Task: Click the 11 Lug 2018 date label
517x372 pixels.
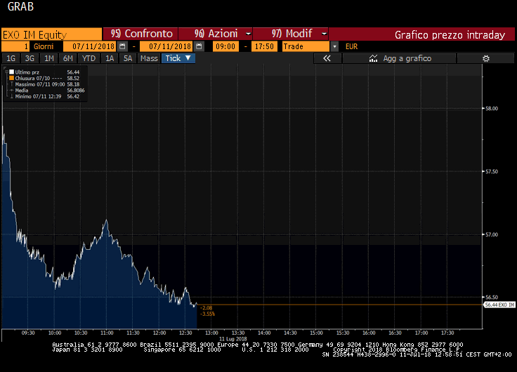Action: click(233, 339)
